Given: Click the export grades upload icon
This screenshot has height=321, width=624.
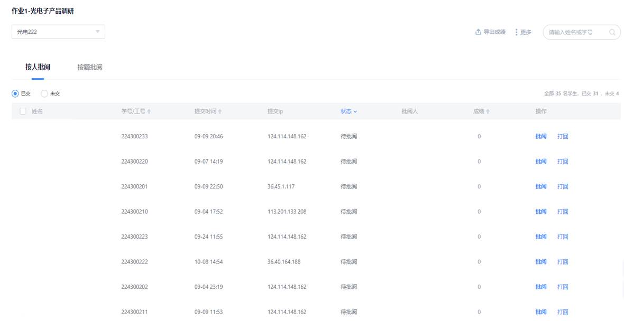Looking at the screenshot, I should click(478, 32).
